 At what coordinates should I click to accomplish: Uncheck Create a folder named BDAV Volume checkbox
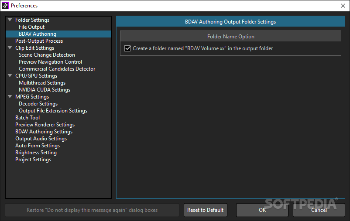(127, 48)
